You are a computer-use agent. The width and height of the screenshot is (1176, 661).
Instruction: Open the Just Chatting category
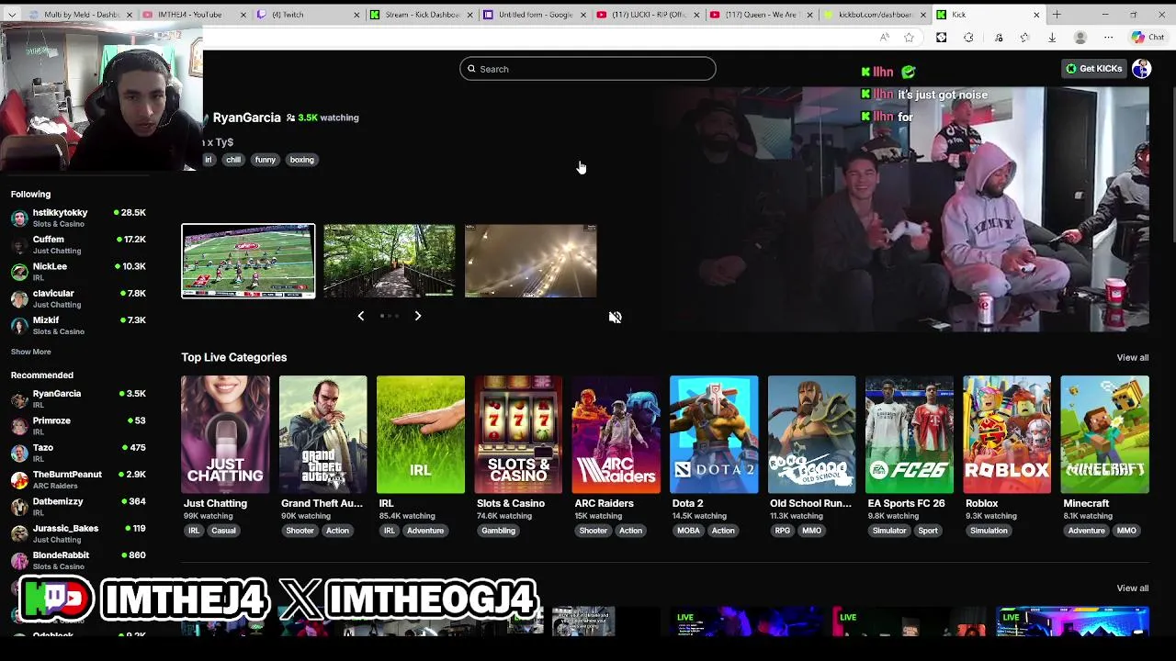[x=225, y=434]
